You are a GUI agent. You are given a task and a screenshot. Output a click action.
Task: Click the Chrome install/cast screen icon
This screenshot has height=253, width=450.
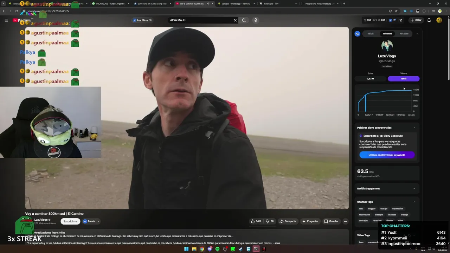[390, 11]
